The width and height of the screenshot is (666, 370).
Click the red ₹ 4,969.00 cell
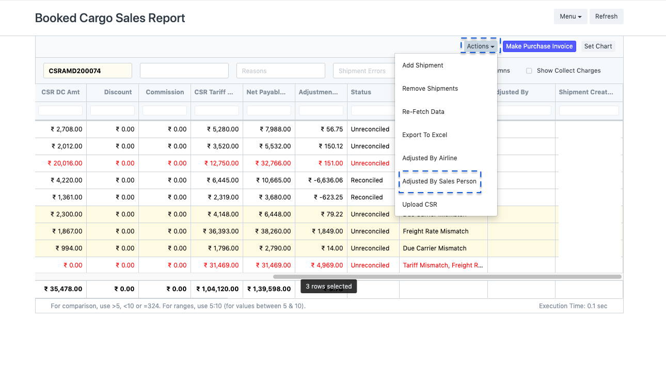click(321, 265)
